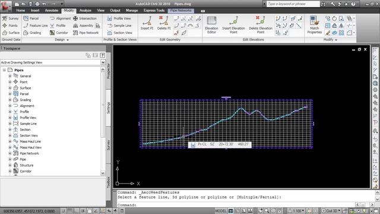Image resolution: width=380 pixels, height=214 pixels.
Task: Open the Grading tool
Action: click(32, 33)
